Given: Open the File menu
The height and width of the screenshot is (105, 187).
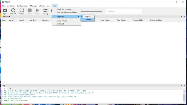Looking at the screenshot, I should (x=3, y=6).
